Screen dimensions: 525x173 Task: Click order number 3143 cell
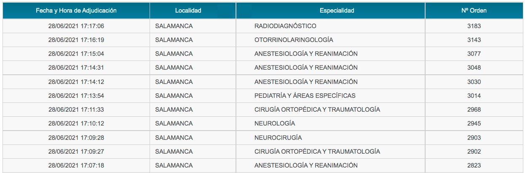pos(474,40)
